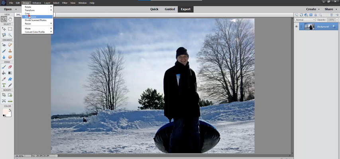Click the Open button
The height and width of the screenshot is (159, 340).
click(8, 9)
